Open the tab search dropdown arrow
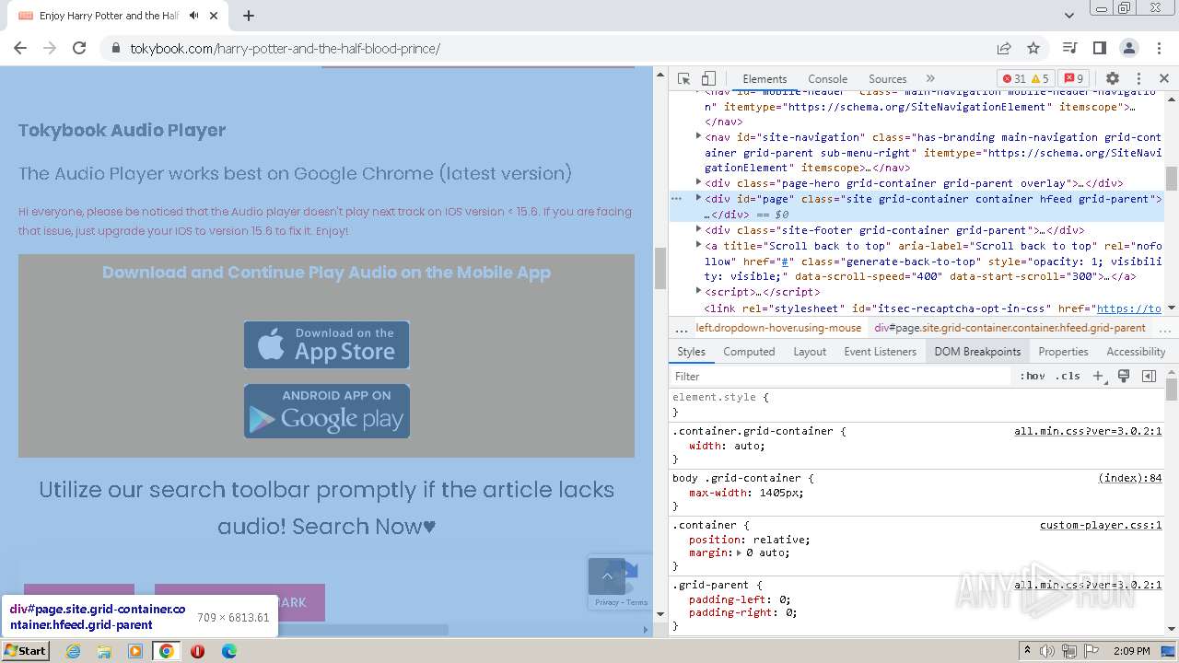The width and height of the screenshot is (1179, 663). pyautogui.click(x=1069, y=16)
